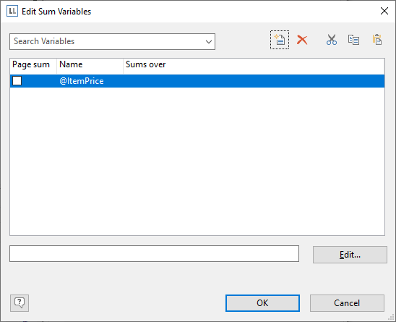
Task: Paste variable from clipboard icon
Action: (377, 40)
